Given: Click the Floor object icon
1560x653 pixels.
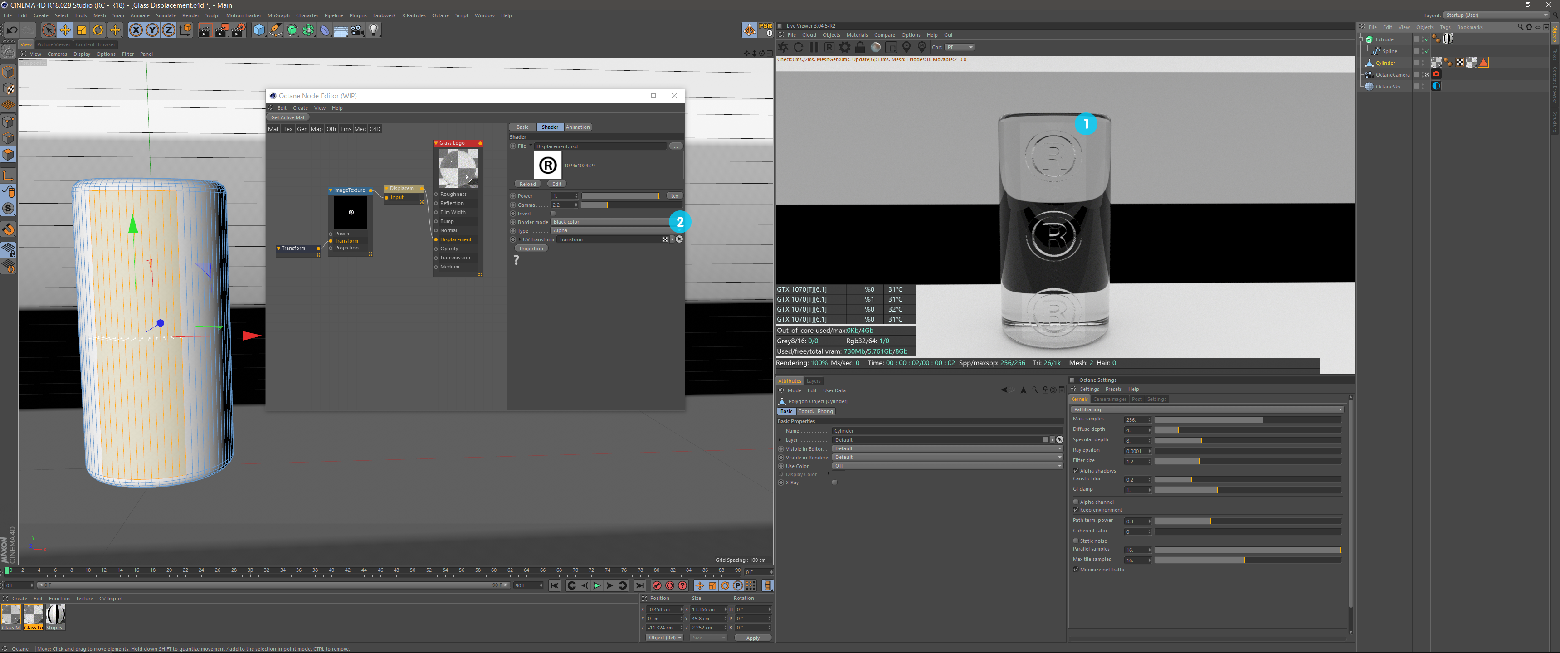Looking at the screenshot, I should (341, 29).
